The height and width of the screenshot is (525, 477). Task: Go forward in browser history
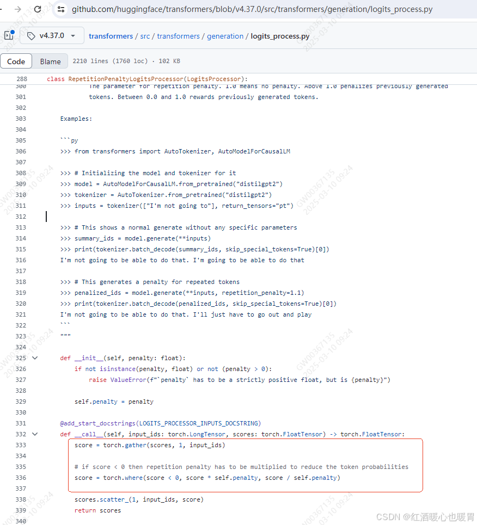click(x=18, y=9)
